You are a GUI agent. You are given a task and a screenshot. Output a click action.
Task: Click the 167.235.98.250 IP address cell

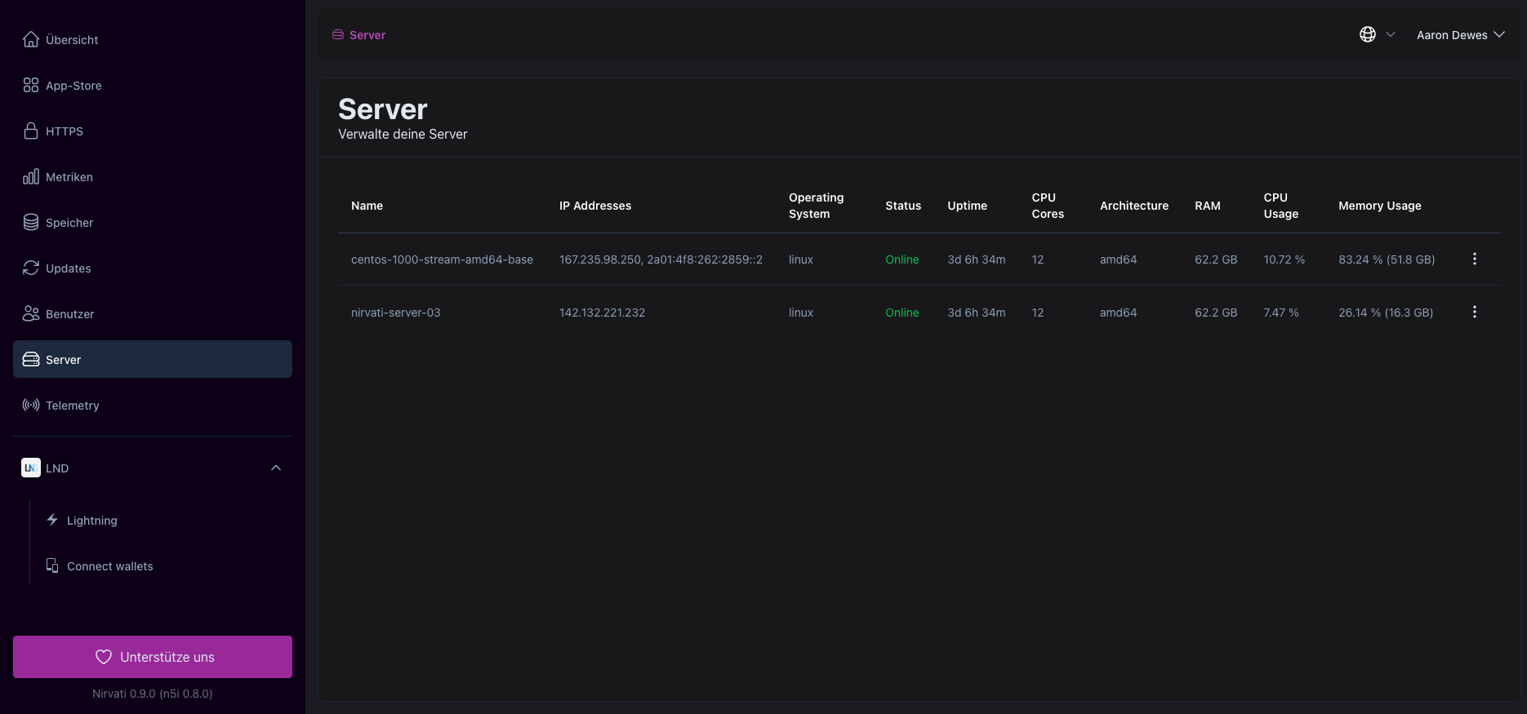661,259
